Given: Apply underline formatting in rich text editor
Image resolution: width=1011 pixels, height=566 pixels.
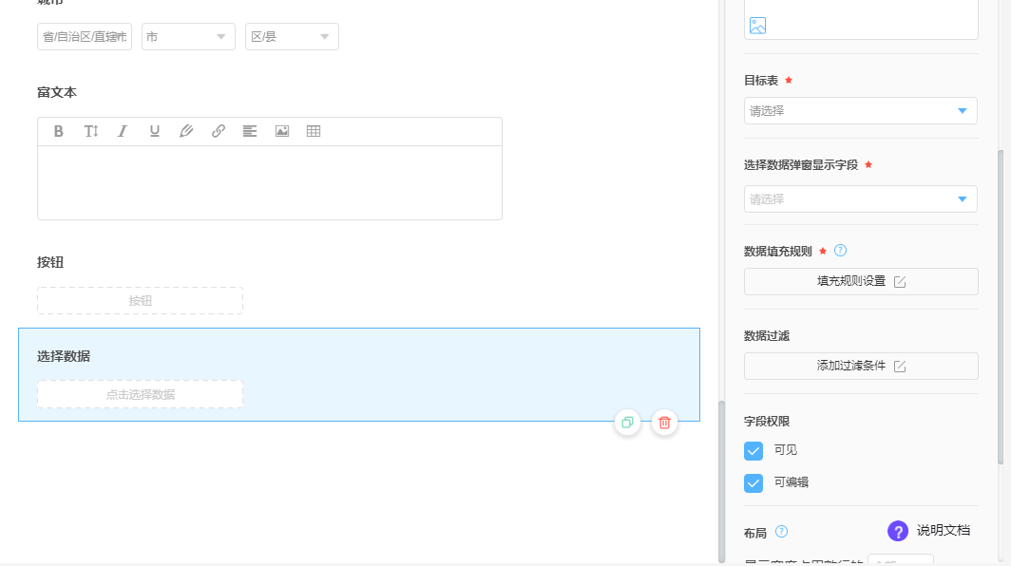Looking at the screenshot, I should 154,131.
